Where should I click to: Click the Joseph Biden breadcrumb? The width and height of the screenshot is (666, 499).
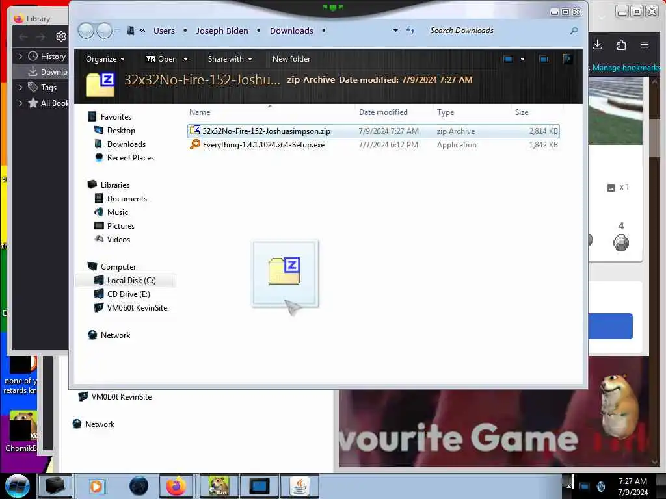click(222, 31)
